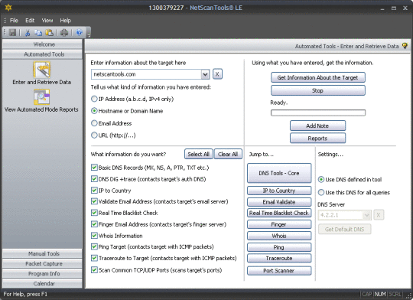
Task: Switch to the Welcome panel tab
Action: point(42,44)
